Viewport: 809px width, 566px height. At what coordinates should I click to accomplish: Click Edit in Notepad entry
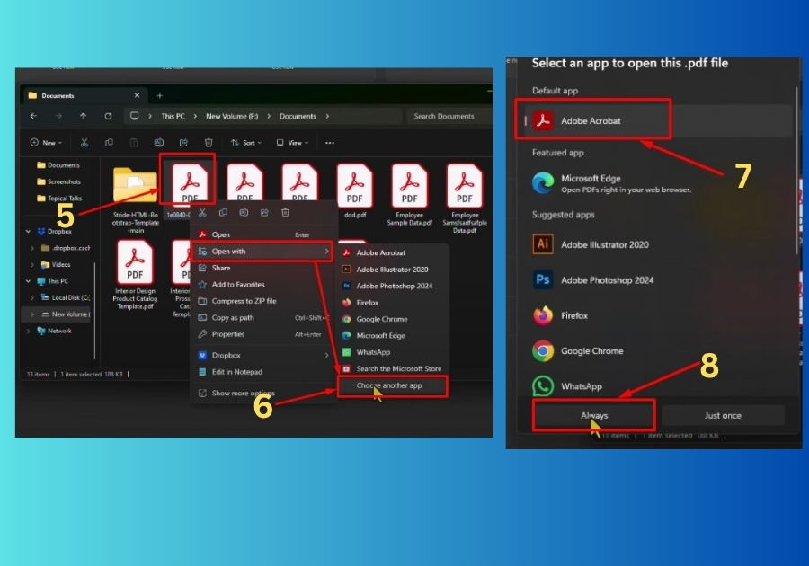(x=263, y=372)
